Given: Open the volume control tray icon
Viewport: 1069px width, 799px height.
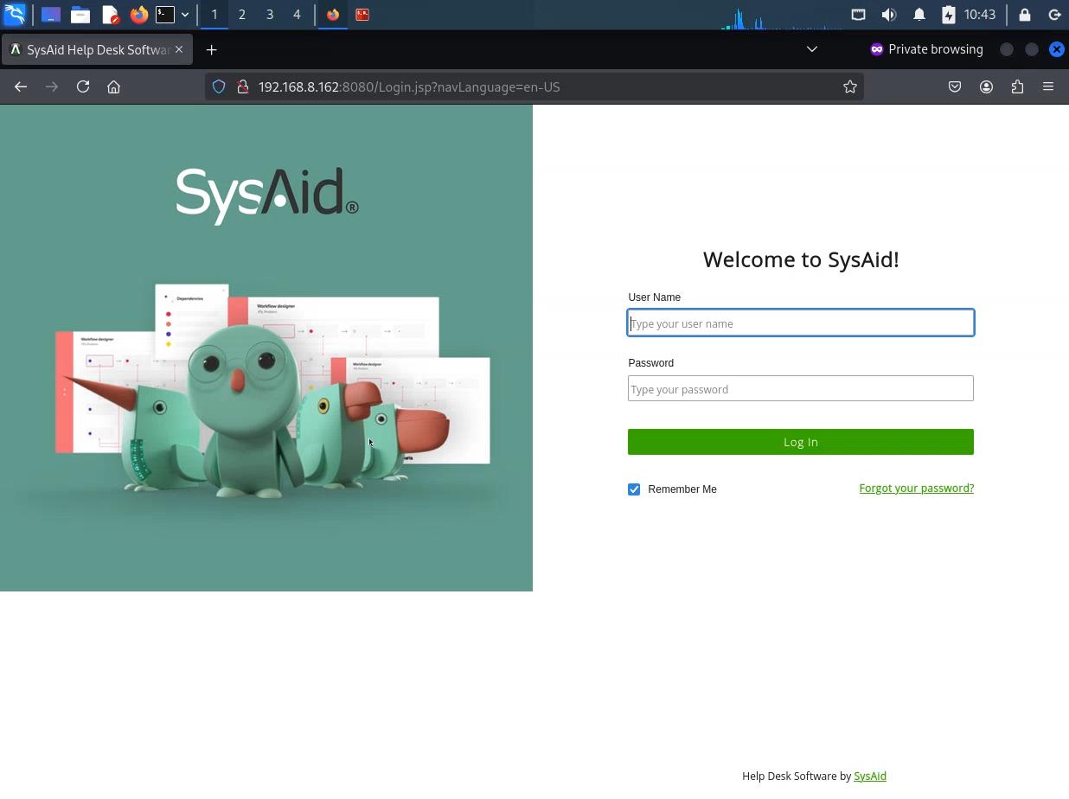Looking at the screenshot, I should (x=888, y=15).
